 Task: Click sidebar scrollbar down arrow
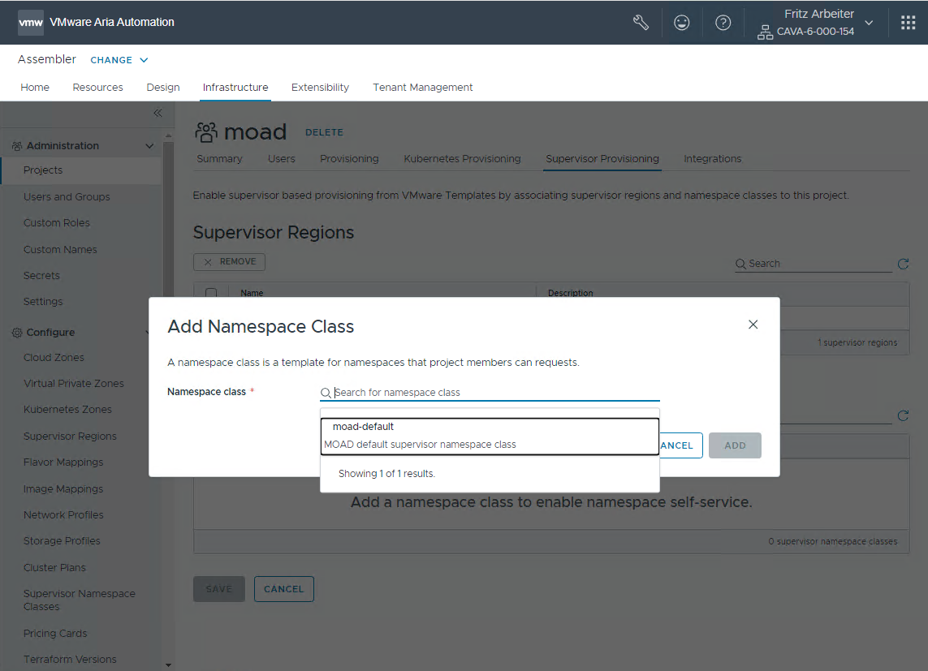[x=168, y=665]
